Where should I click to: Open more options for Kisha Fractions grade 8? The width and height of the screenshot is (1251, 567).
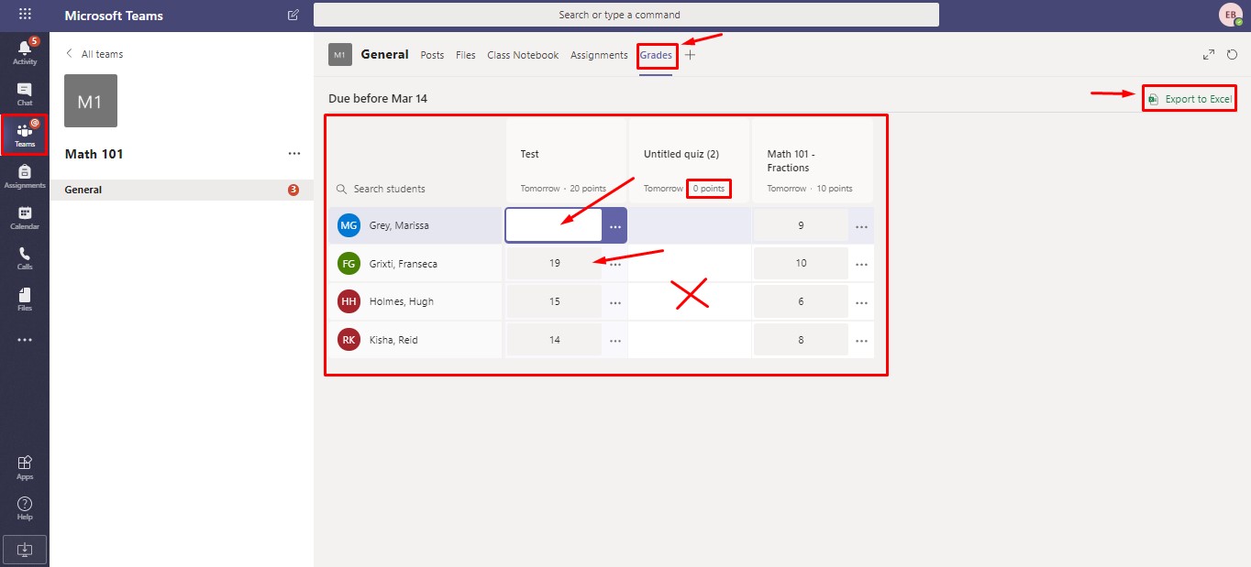coord(861,341)
